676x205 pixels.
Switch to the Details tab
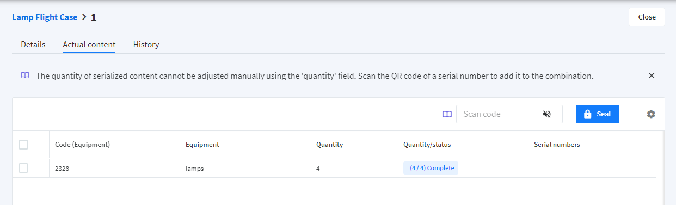pyautogui.click(x=33, y=45)
